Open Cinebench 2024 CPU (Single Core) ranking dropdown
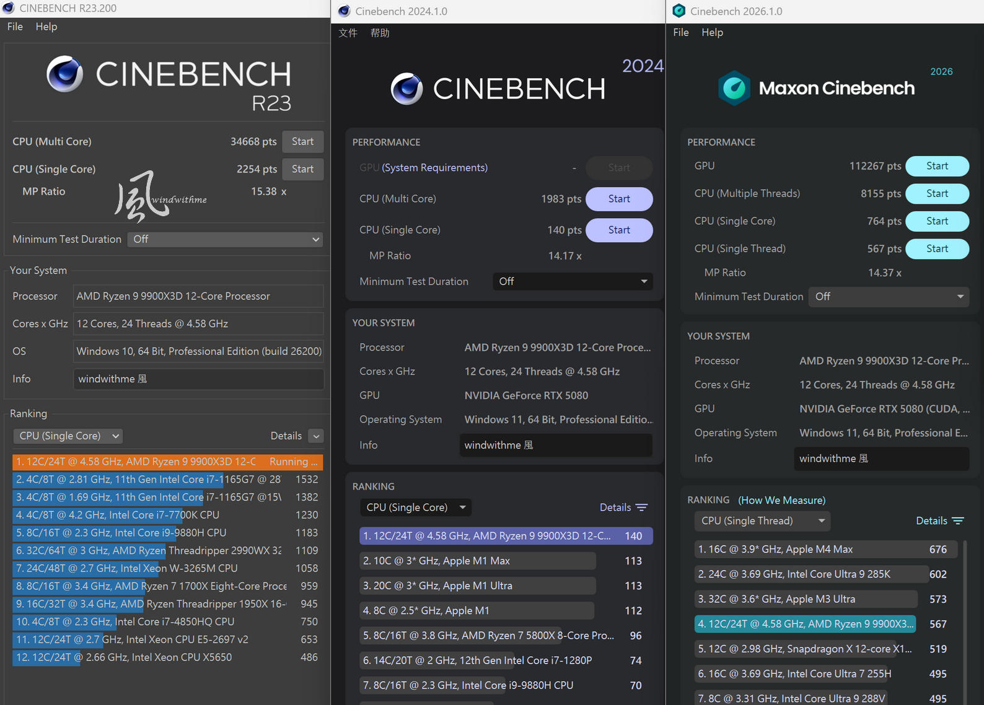This screenshot has height=705, width=984. click(416, 507)
